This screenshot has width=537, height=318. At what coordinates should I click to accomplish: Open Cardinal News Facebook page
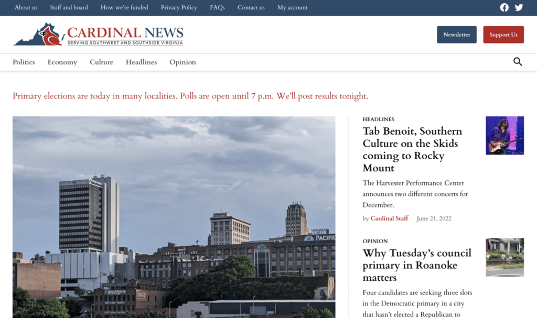[504, 7]
